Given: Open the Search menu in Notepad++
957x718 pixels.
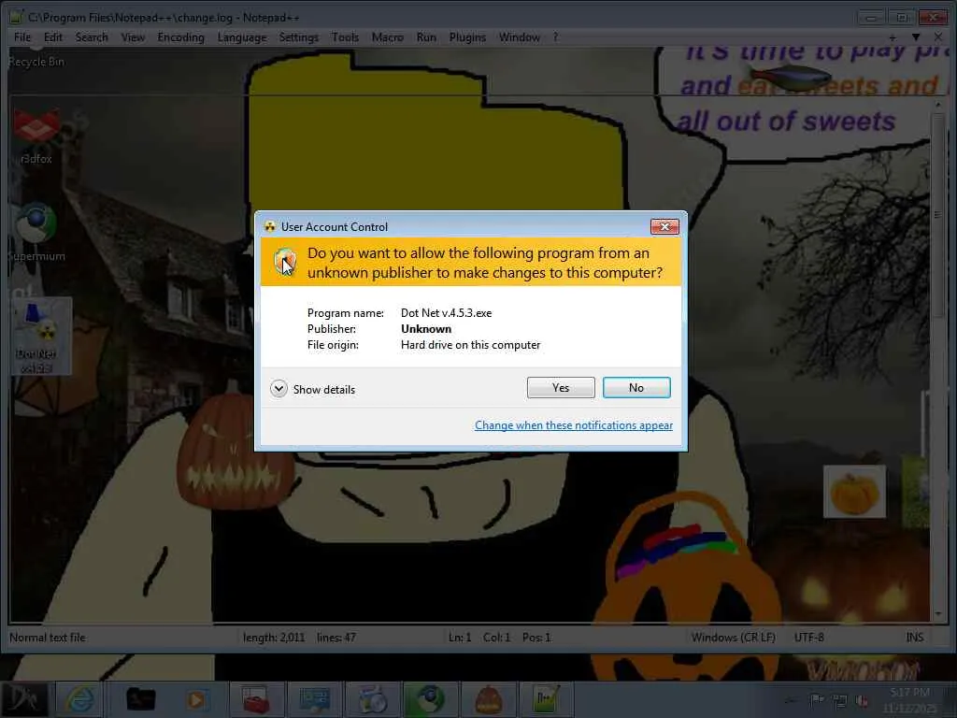Looking at the screenshot, I should 92,37.
